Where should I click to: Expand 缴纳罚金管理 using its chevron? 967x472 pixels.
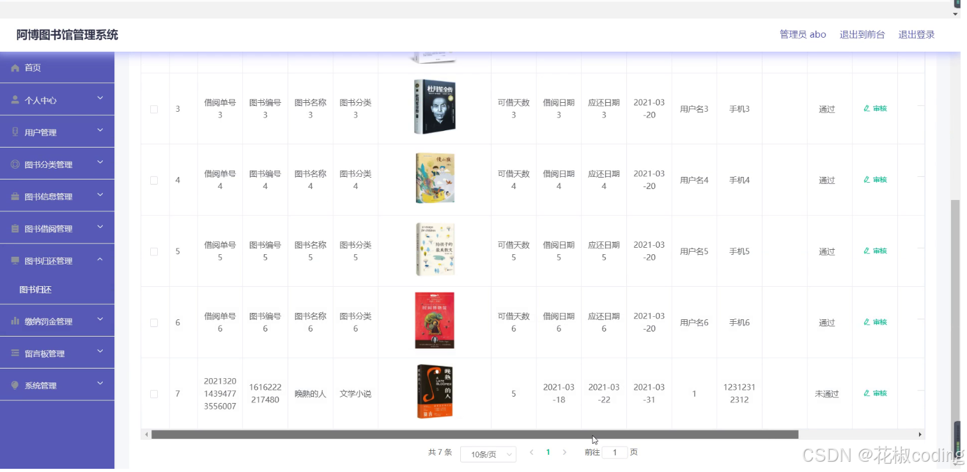point(100,319)
